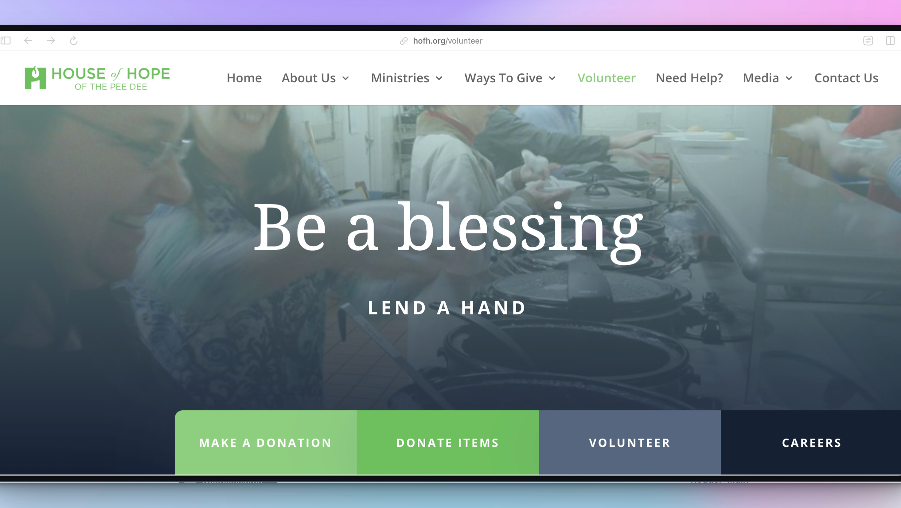The width and height of the screenshot is (901, 508).
Task: Expand the Ways To Give chevron
Action: pyautogui.click(x=552, y=78)
